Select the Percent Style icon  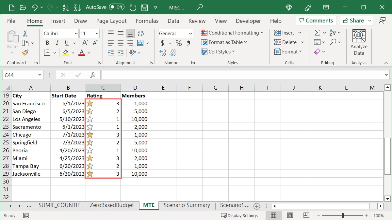pyautogui.click(x=178, y=43)
